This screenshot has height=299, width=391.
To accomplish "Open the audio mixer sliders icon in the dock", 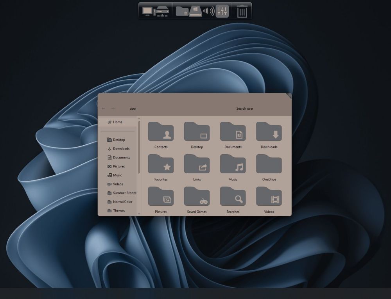I will click(221, 11).
